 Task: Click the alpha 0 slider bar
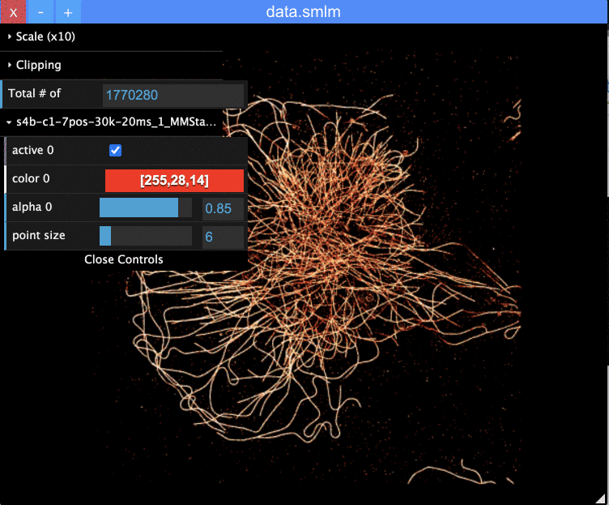click(x=146, y=208)
